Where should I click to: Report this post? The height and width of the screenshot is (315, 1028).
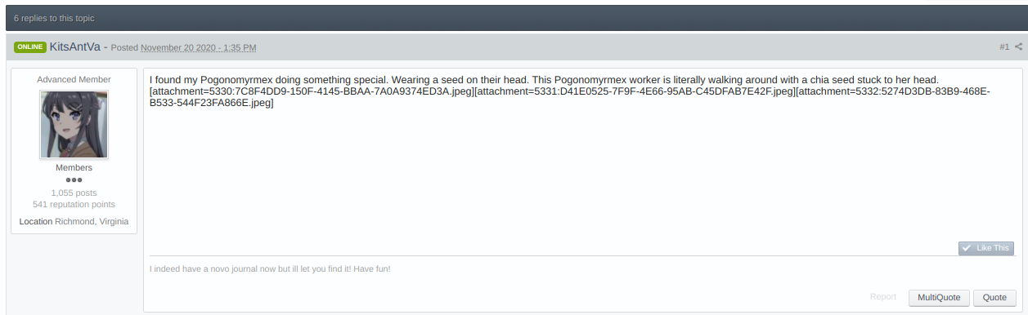click(882, 297)
